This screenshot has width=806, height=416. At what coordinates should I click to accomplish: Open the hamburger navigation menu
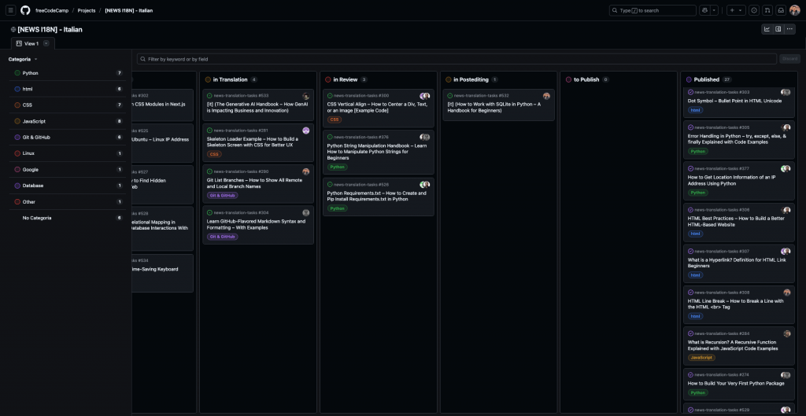point(10,10)
